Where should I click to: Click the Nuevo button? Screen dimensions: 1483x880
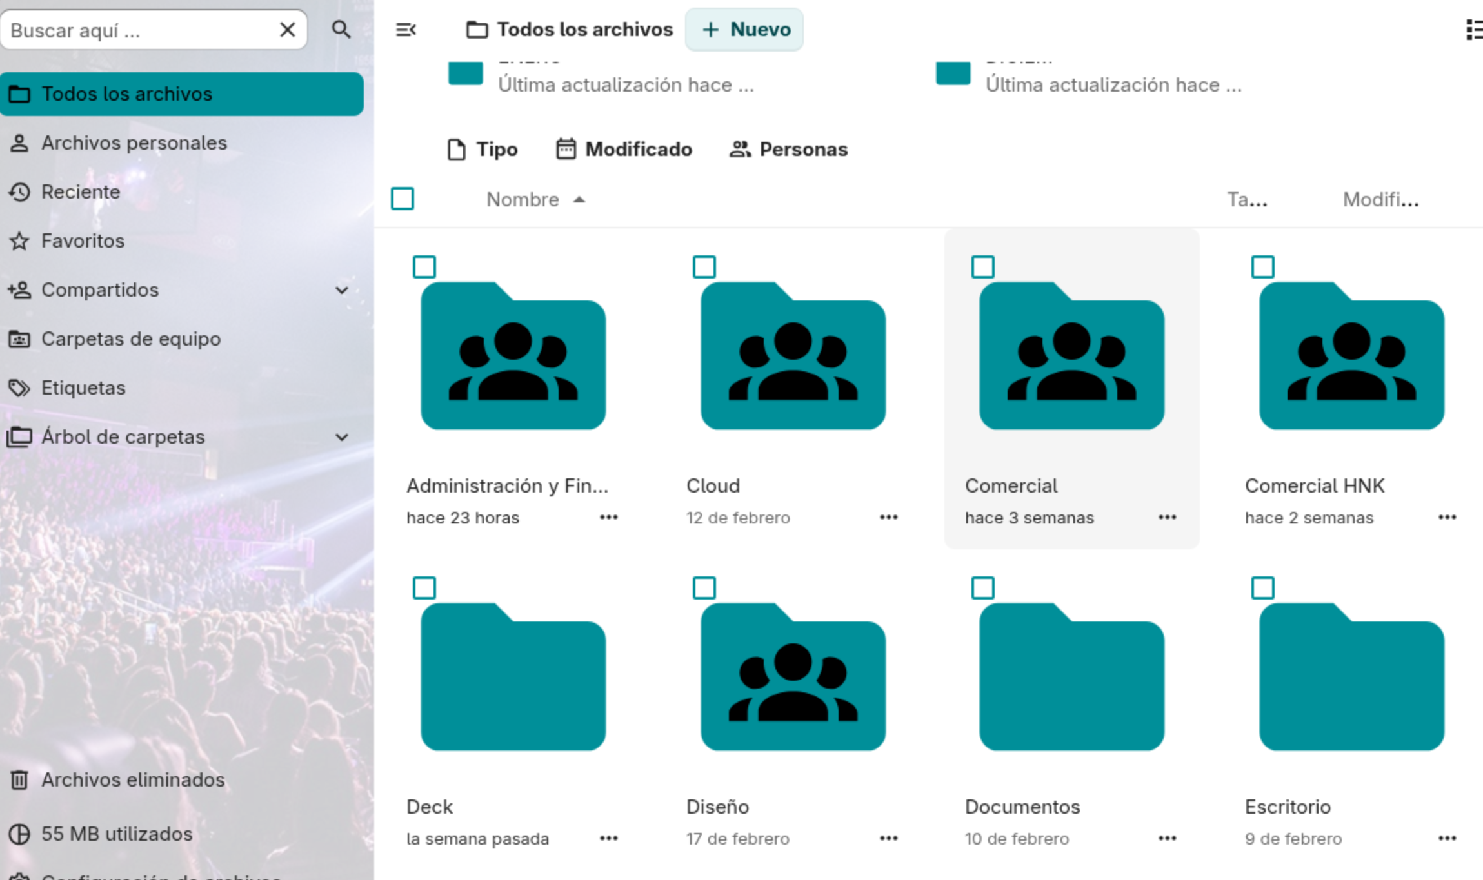point(744,29)
